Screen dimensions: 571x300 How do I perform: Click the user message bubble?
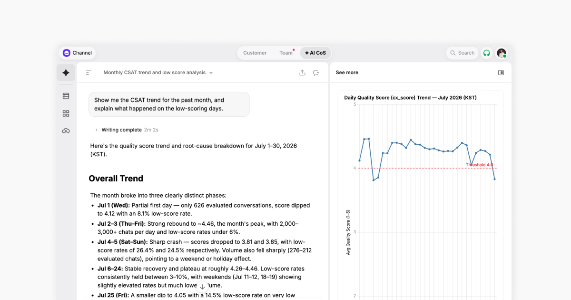(169, 104)
